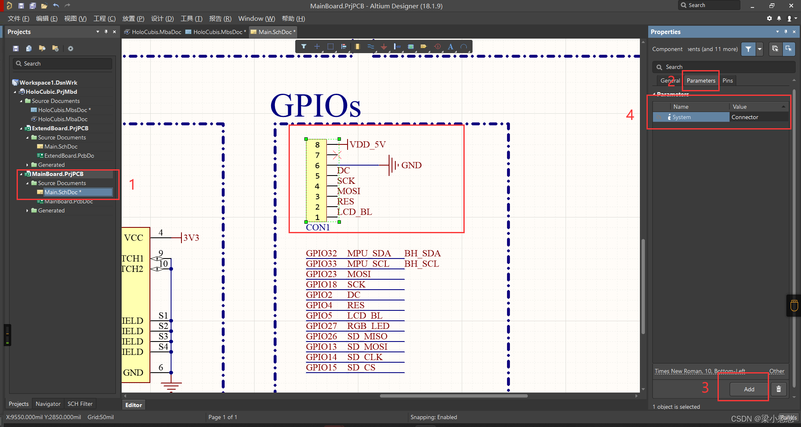Toggle the Properties panel pin

[x=786, y=32]
